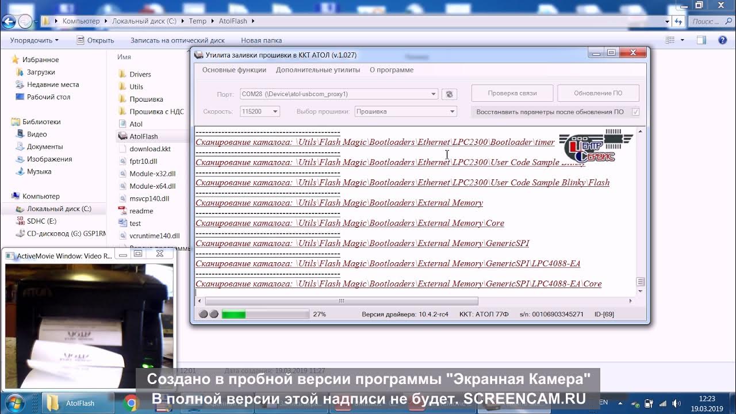This screenshot has height=414, width=736.
Task: Select vcruntime140.dll file
Action: [154, 236]
